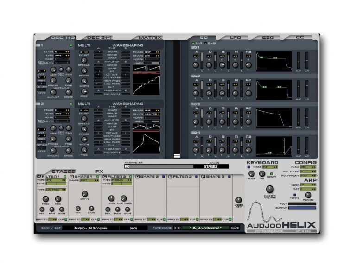This screenshot has height=267, width=356.
Task: Select EG 1-4 page radio
Action: (x=193, y=43)
